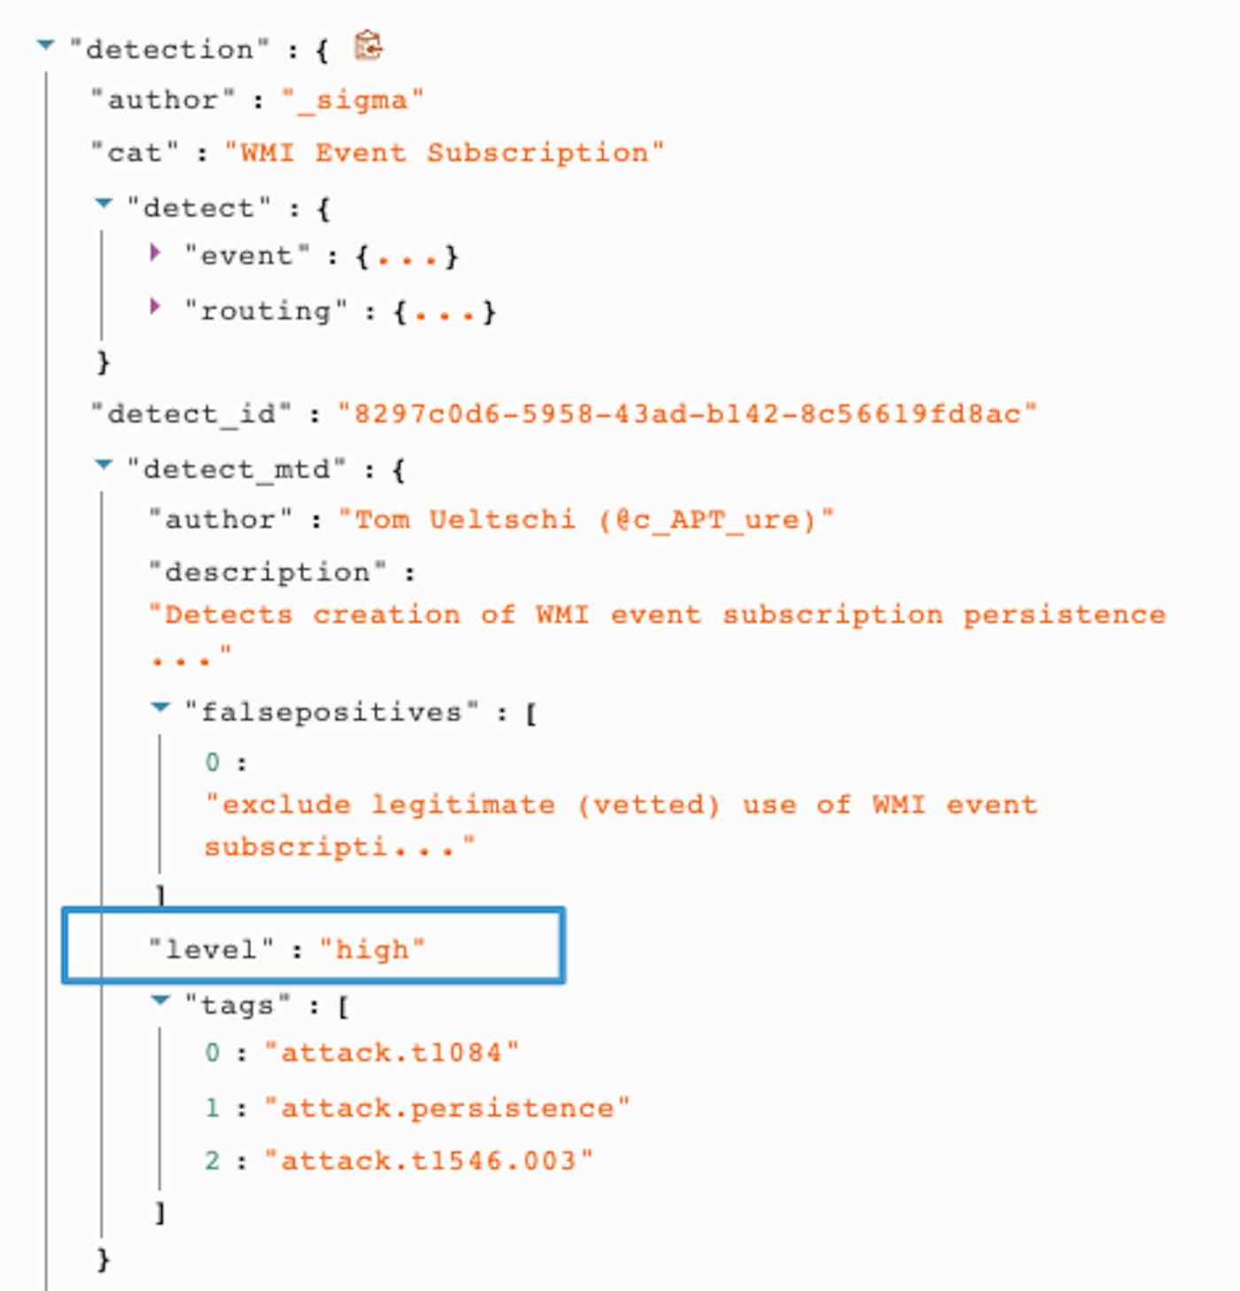The image size is (1240, 1291).
Task: Select the "attack.t1084" tag
Action: pyautogui.click(x=391, y=1054)
